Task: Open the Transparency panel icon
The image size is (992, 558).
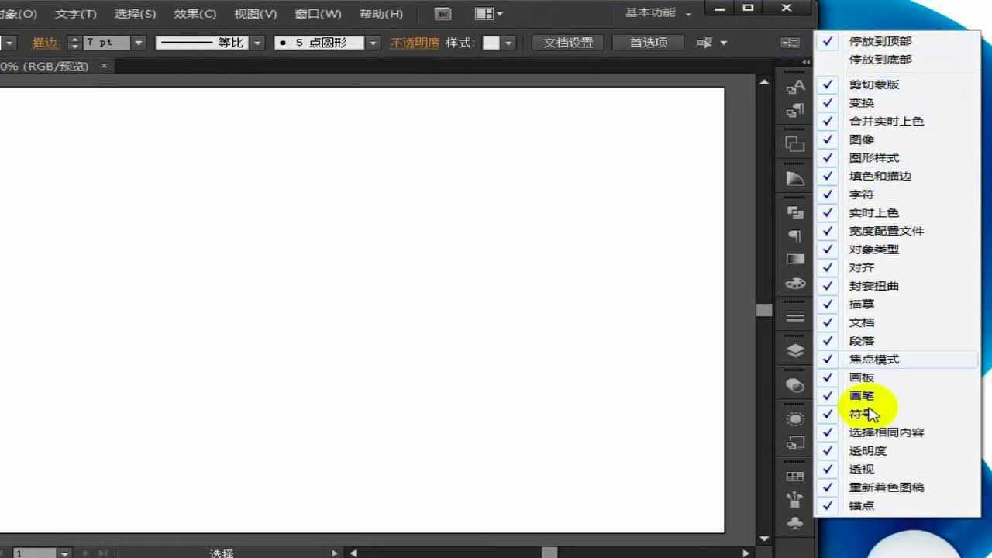Action: point(795,385)
